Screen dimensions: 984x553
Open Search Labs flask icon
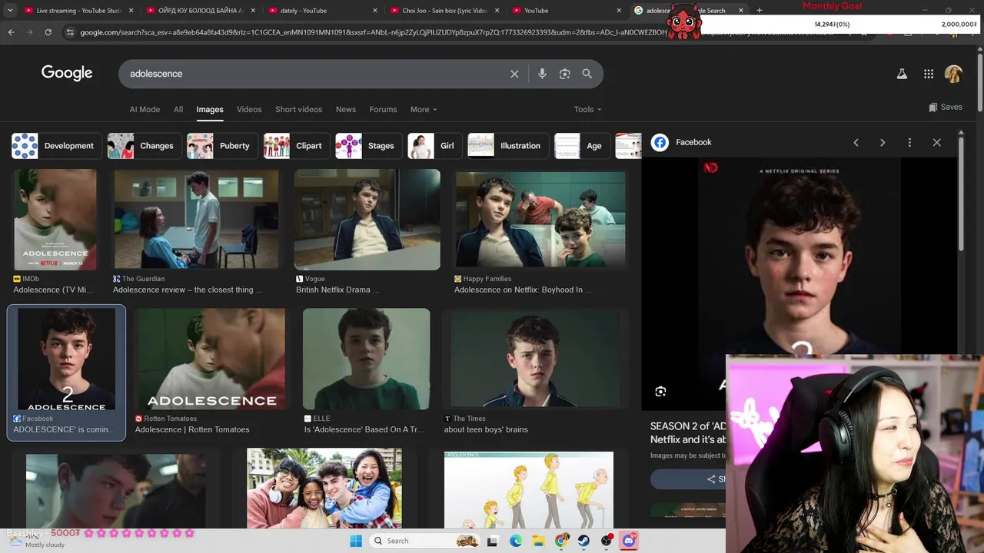[x=902, y=74]
